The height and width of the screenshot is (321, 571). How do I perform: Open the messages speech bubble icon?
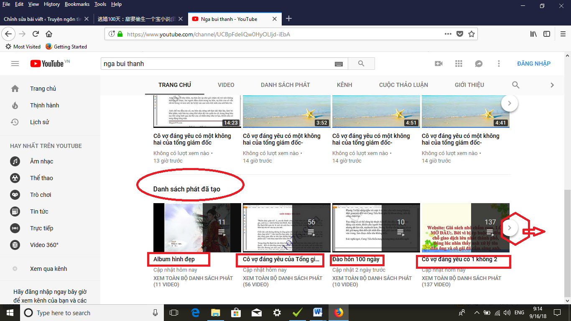click(479, 64)
